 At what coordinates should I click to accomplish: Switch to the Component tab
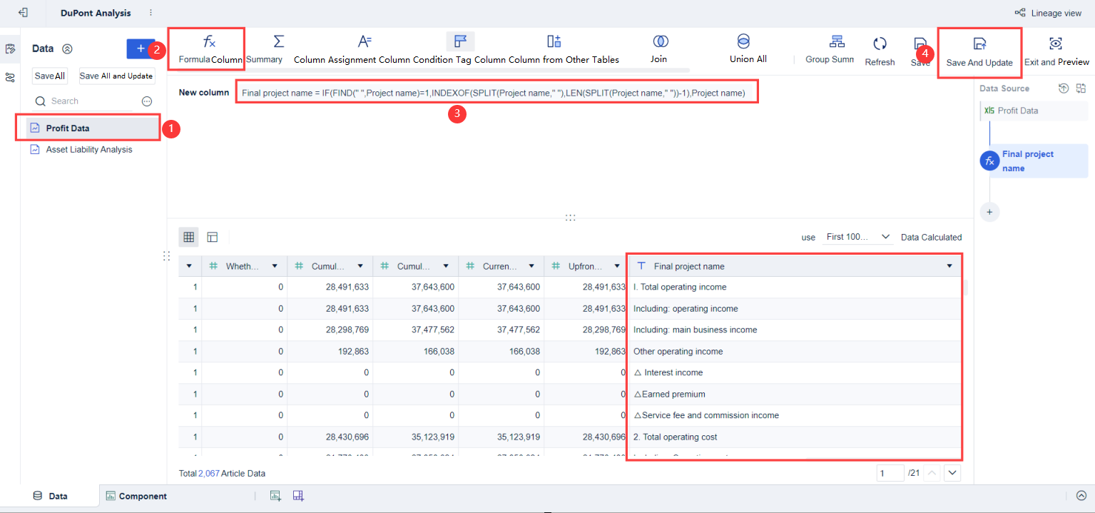click(x=136, y=495)
